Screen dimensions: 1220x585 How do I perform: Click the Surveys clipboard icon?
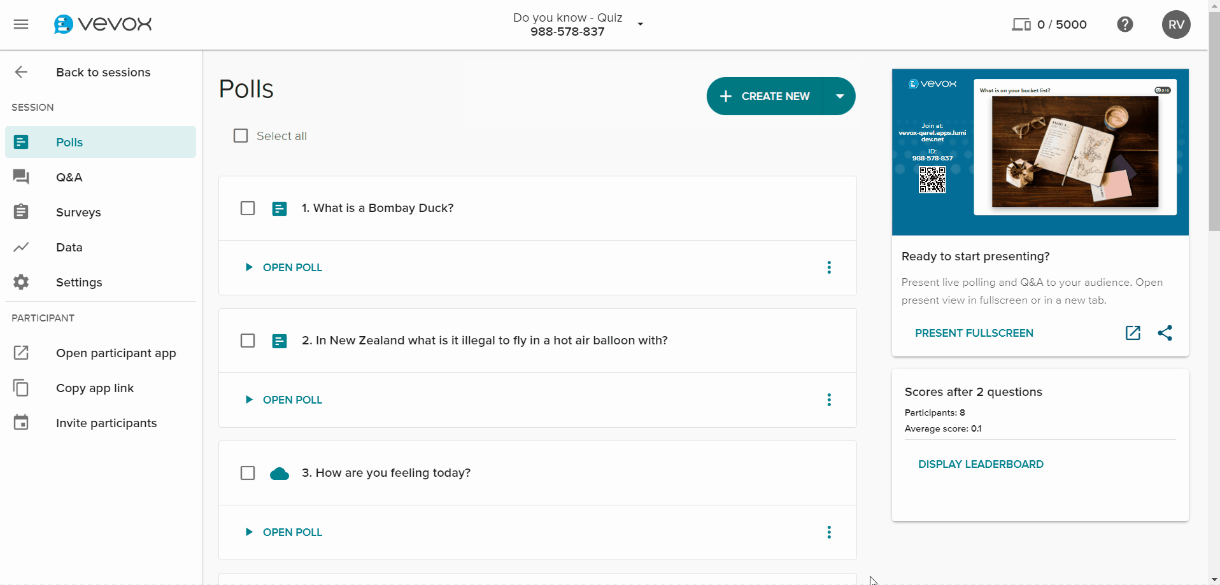coord(21,211)
